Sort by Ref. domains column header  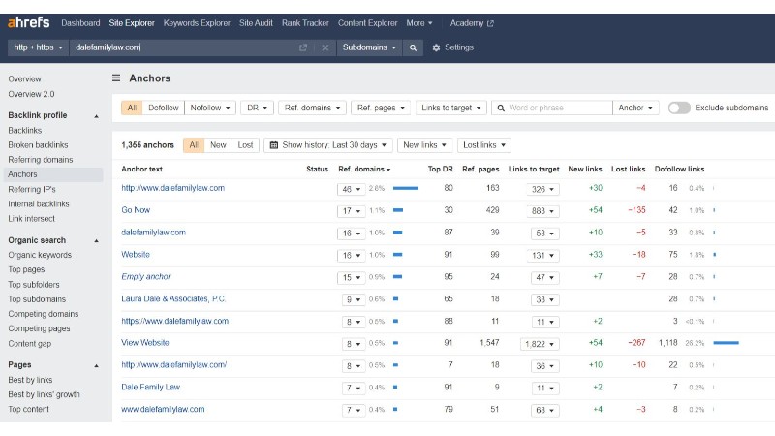click(364, 169)
